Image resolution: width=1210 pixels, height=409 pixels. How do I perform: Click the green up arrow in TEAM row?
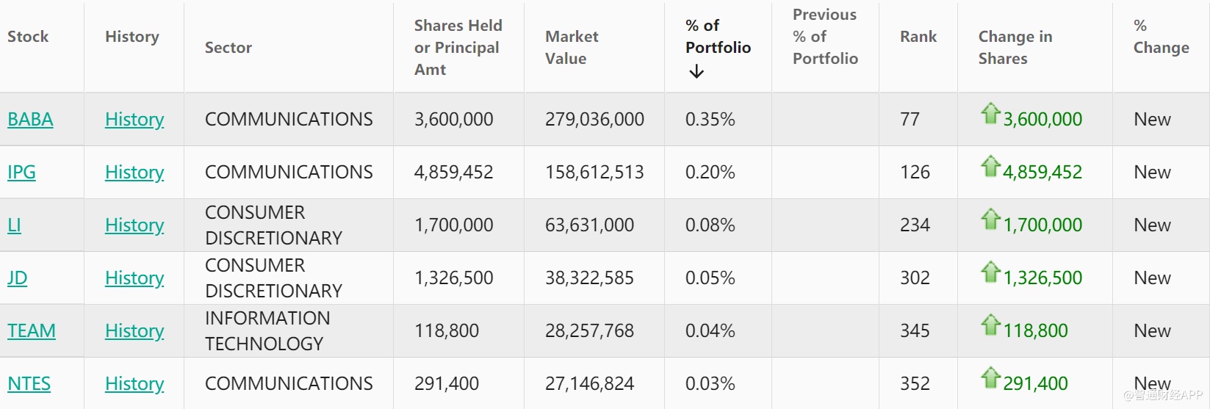tap(990, 325)
